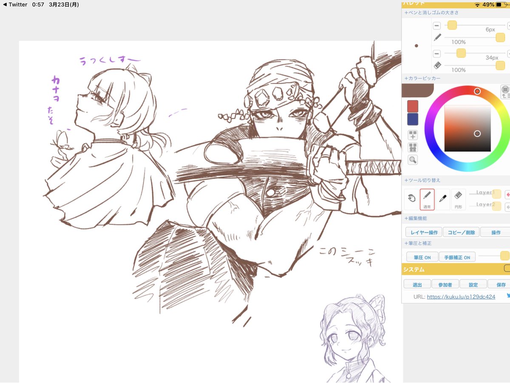
Task: Click the 保存 save button
Action: pos(499,284)
